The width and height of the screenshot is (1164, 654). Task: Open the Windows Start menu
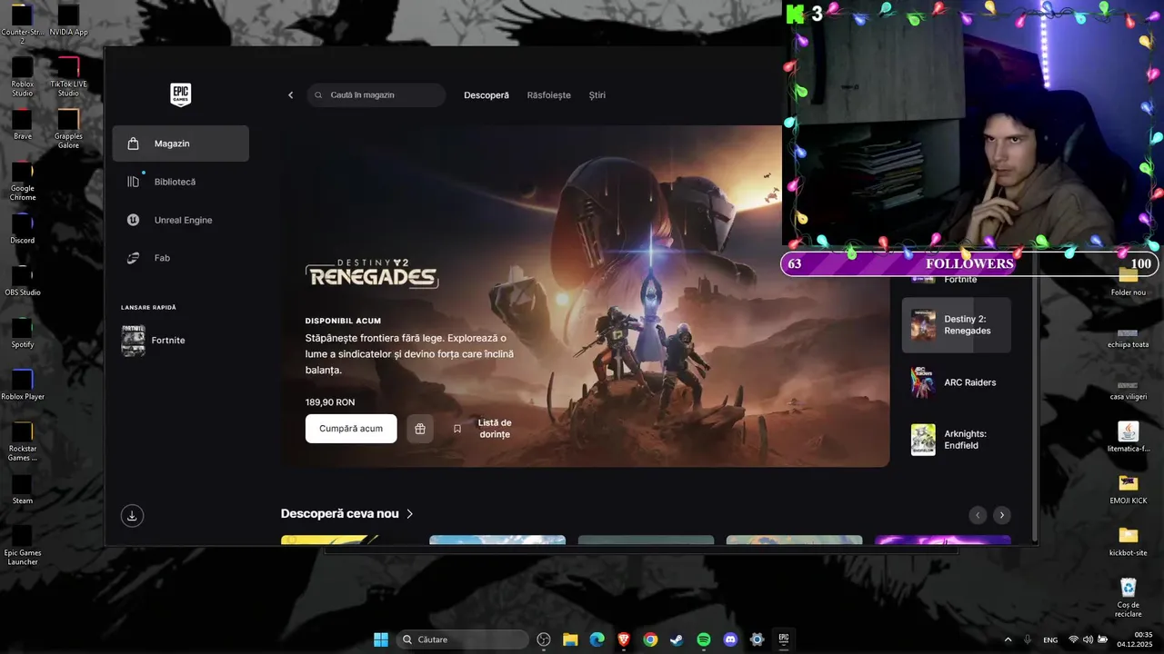pyautogui.click(x=381, y=639)
